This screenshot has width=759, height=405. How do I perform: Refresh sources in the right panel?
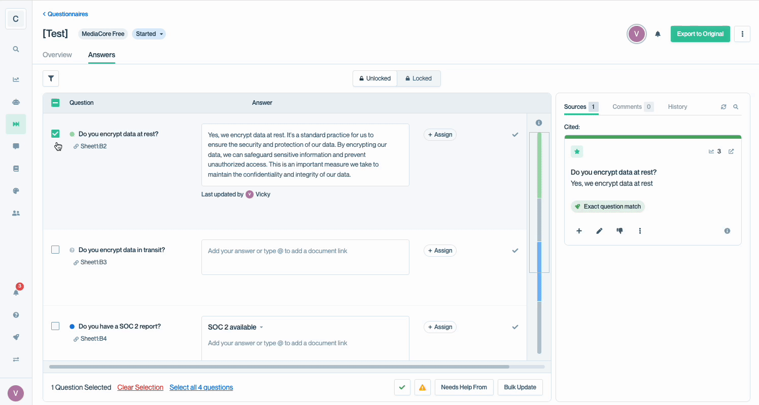tap(723, 107)
